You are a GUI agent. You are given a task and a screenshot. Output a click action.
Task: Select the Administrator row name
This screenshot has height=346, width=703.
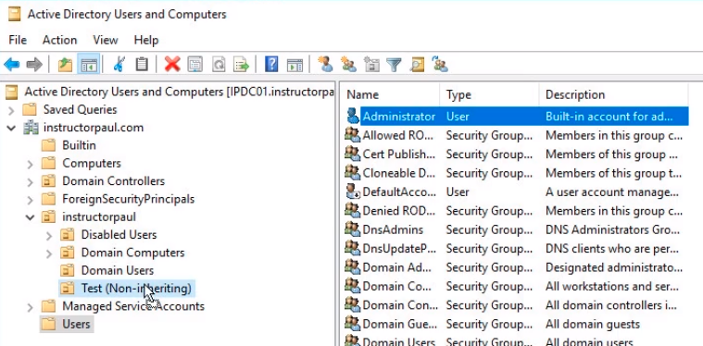click(x=399, y=117)
